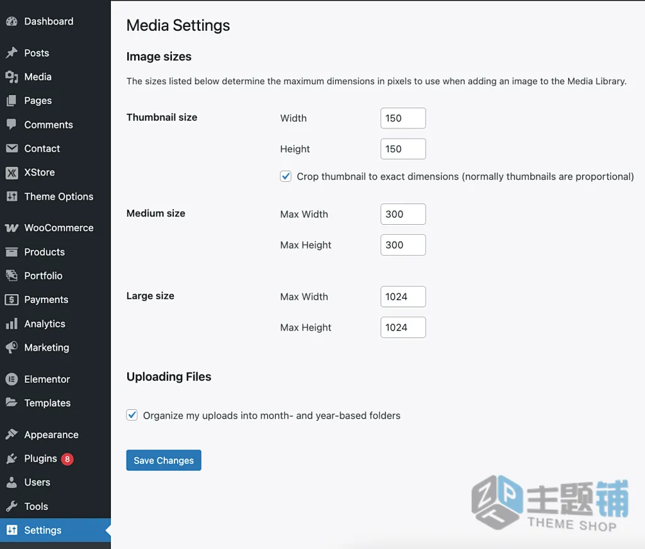Screen dimensions: 645x549
Task: Click the Dashboard gauge icon
Action: click(x=12, y=21)
